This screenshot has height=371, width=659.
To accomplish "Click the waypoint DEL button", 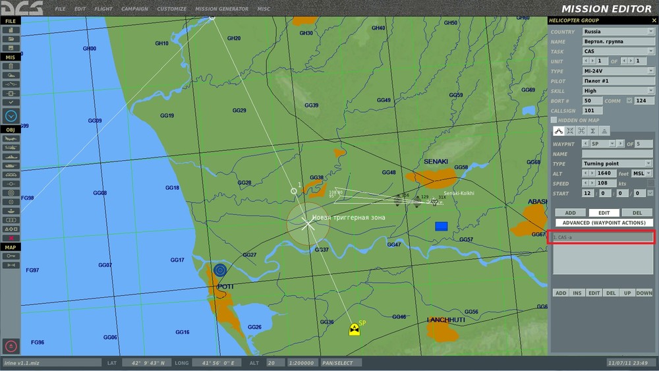I will [x=637, y=213].
